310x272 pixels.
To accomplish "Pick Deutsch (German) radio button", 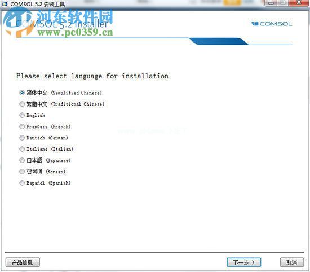I will [22, 138].
